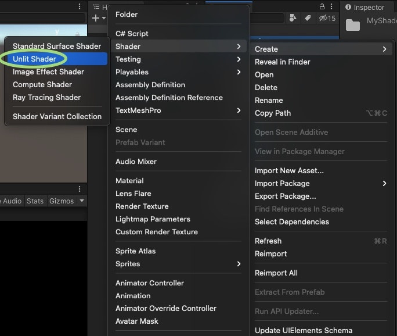397x336 pixels.
Task: Click Rename in the context menu
Action: pos(322,101)
